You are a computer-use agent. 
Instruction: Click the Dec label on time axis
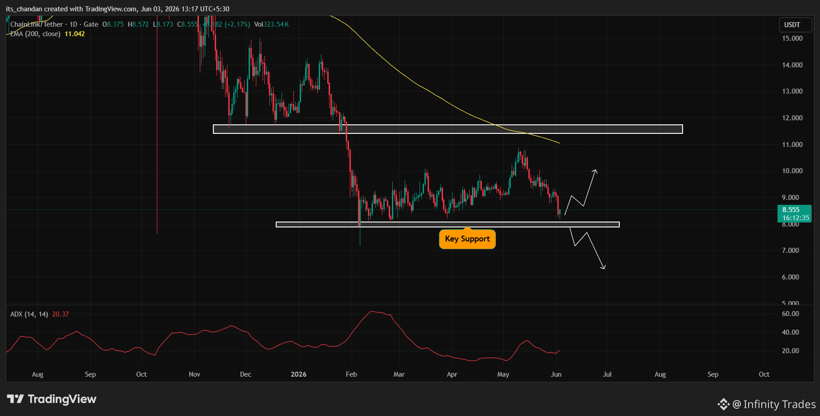pos(245,374)
